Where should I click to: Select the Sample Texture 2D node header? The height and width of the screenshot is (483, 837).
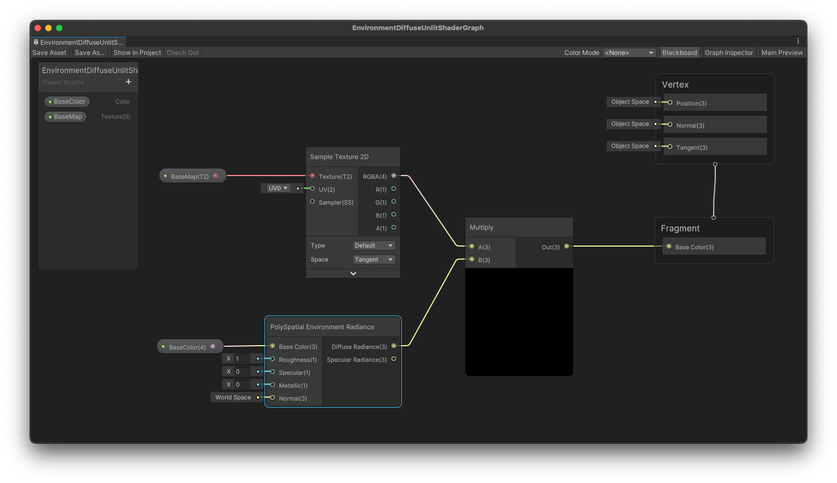point(353,157)
